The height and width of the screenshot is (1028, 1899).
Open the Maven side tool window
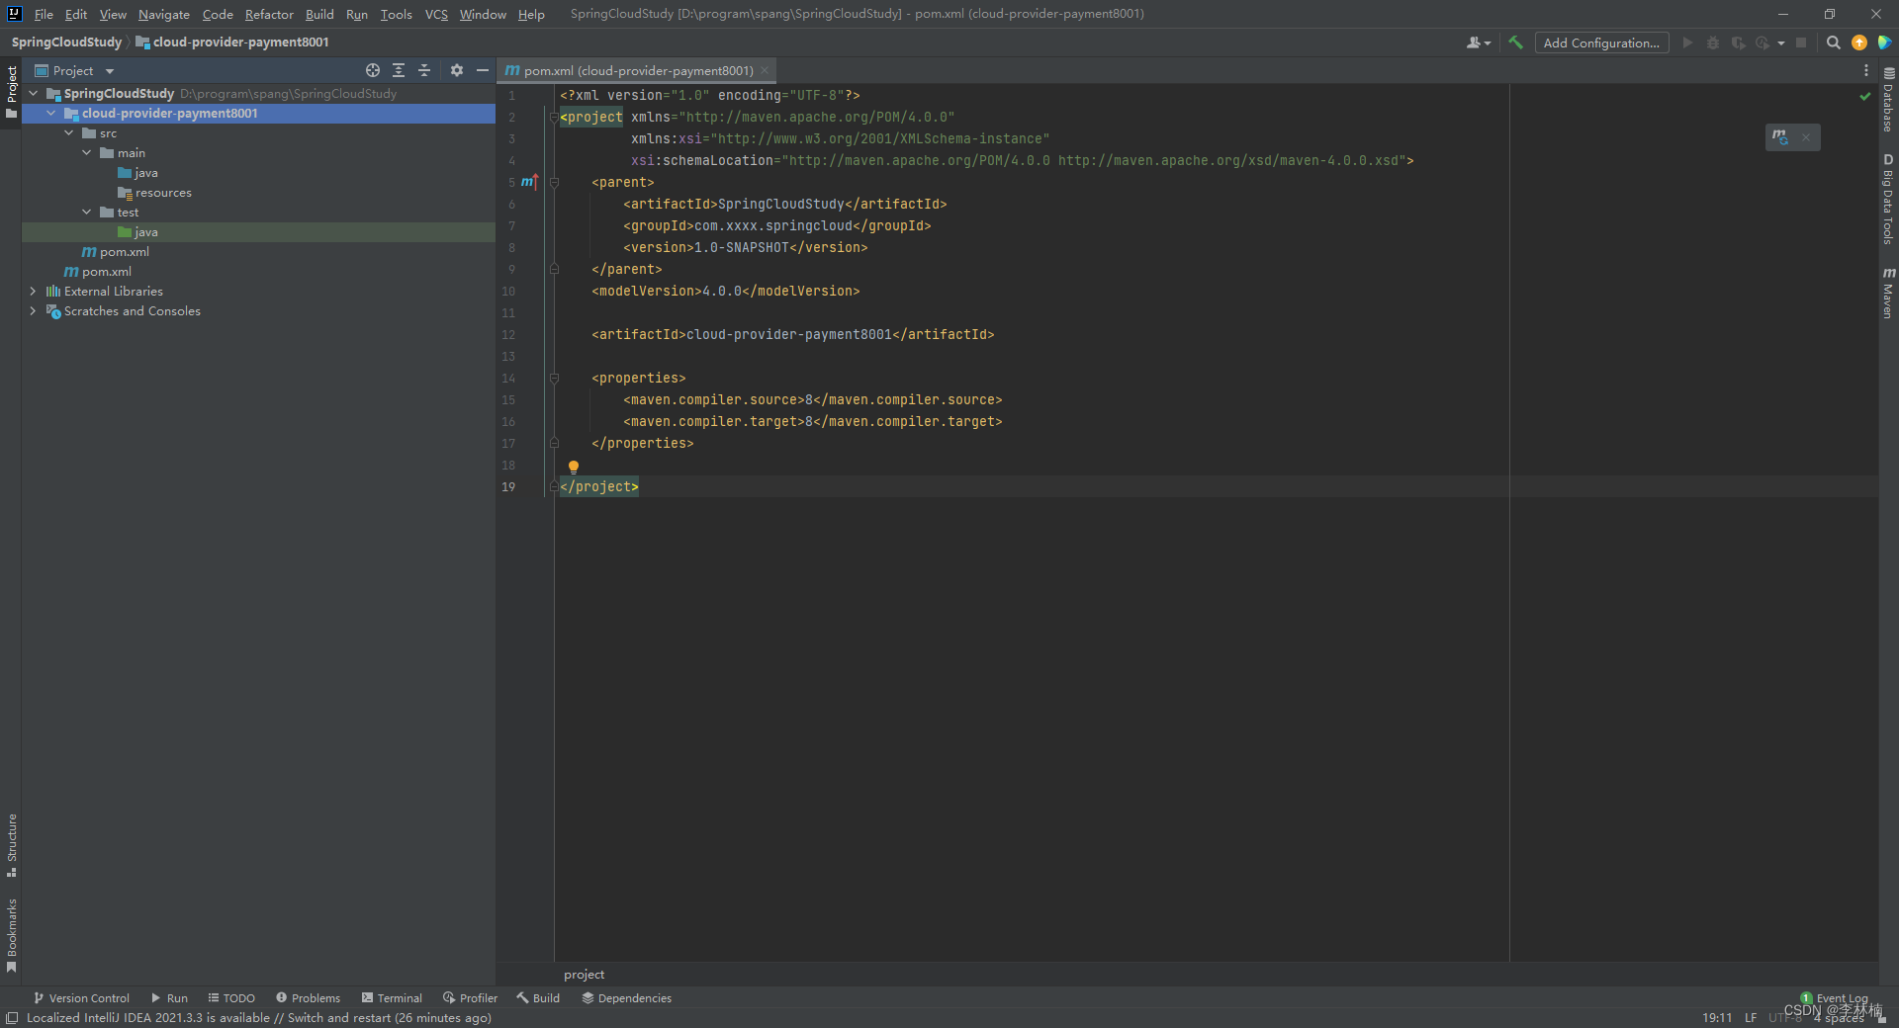point(1888,293)
